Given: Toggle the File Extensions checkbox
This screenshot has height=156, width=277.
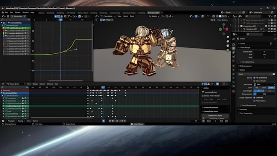Looking at the screenshot, I should tap(254, 78).
